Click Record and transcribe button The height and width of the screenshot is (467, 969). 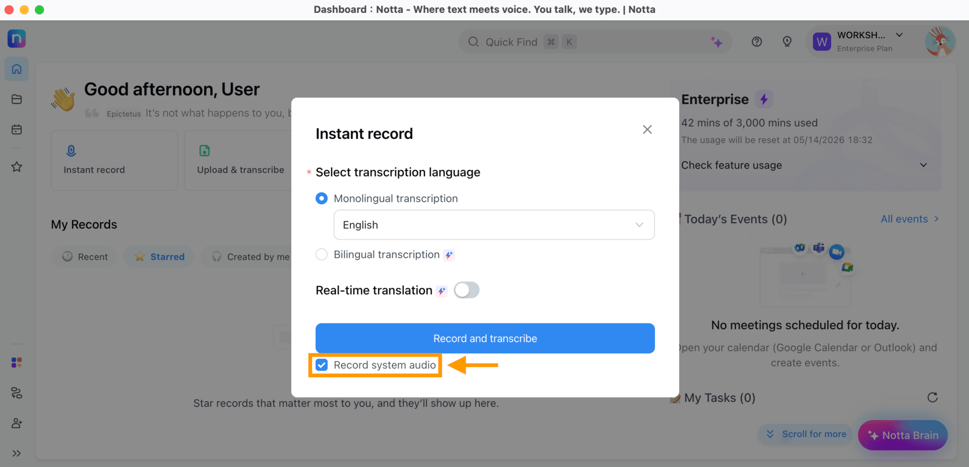click(485, 338)
